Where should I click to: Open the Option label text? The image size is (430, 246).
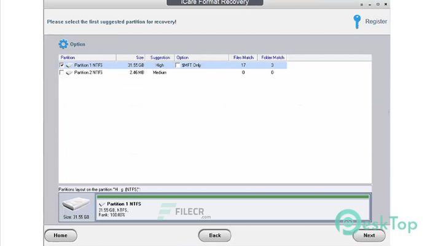point(77,44)
